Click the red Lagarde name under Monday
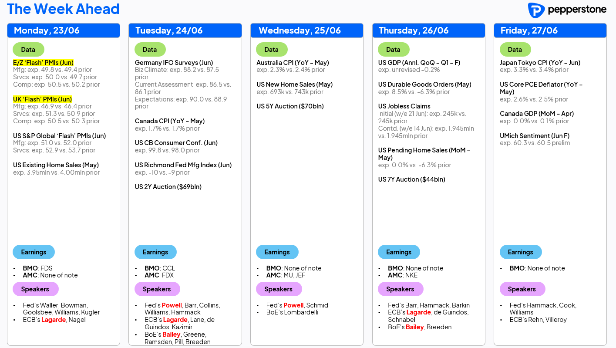This screenshot has height=348, width=616. click(54, 320)
